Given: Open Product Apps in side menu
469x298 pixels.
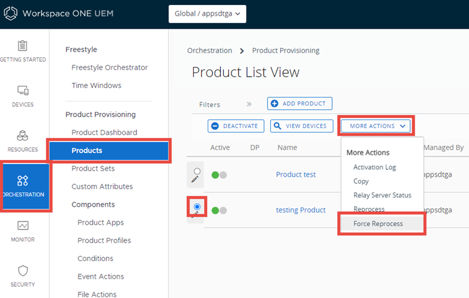Looking at the screenshot, I should [x=101, y=222].
